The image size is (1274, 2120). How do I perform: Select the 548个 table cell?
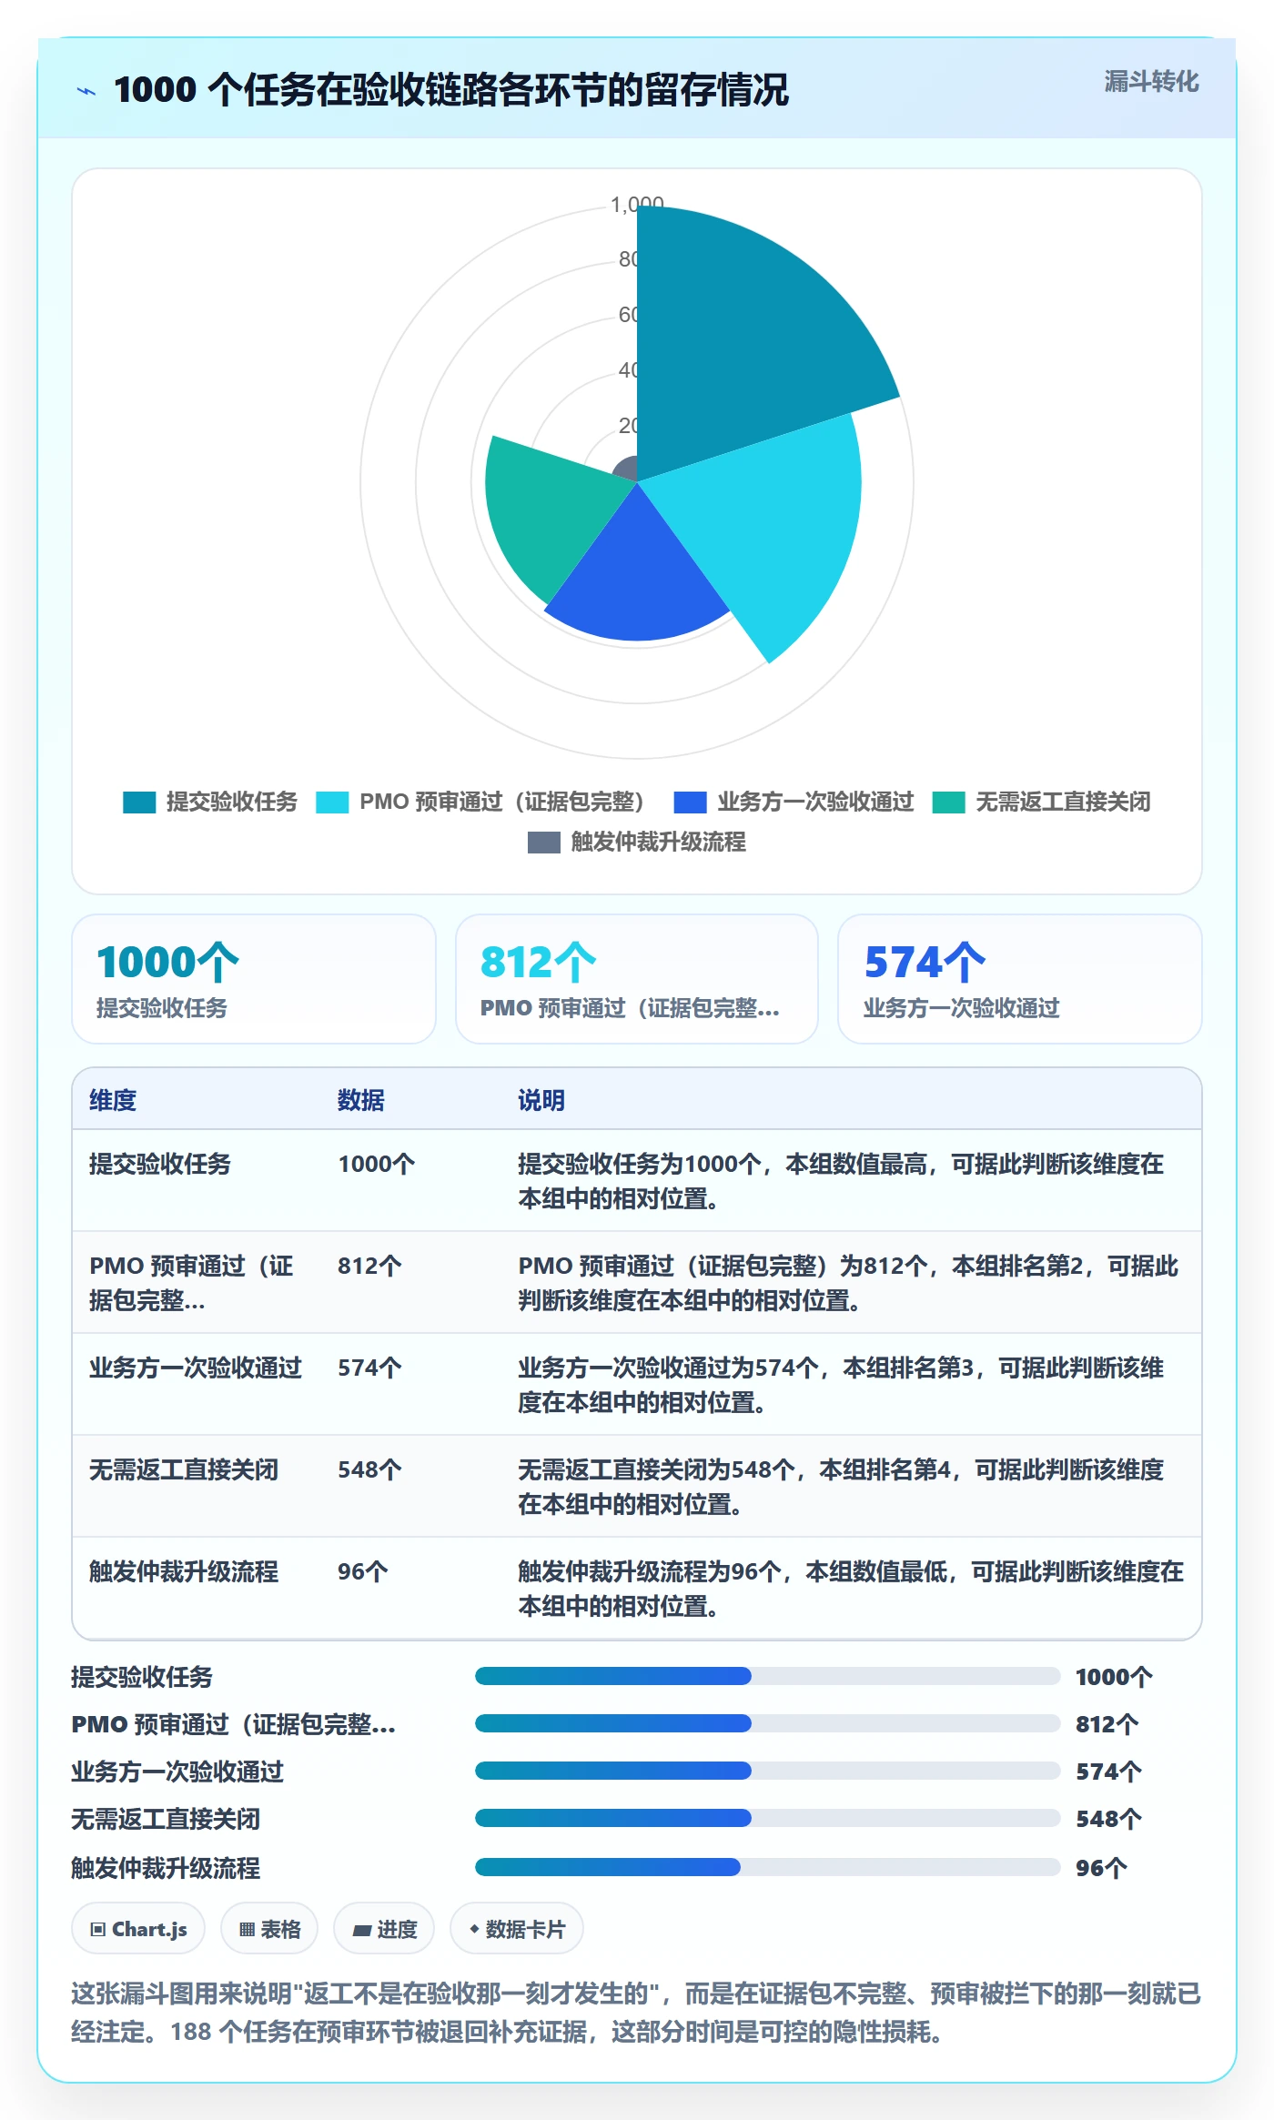(369, 1469)
